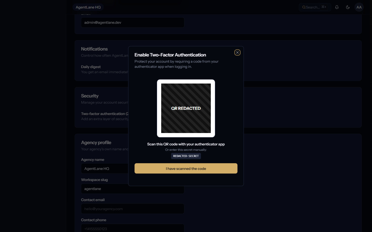Click the Search box in header
This screenshot has height=232, width=372.
click(315, 7)
